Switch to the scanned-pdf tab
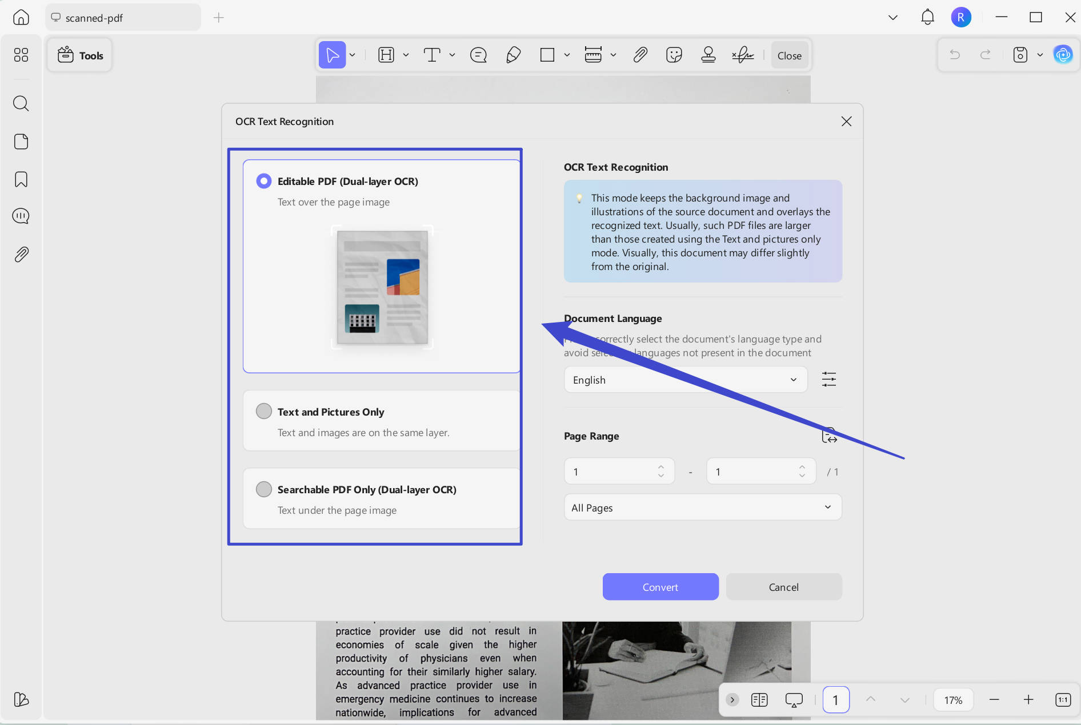The image size is (1081, 725). tap(123, 18)
